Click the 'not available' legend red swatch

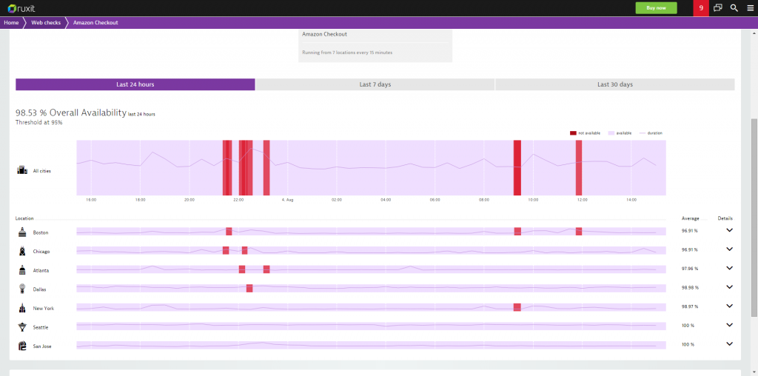pyautogui.click(x=573, y=133)
